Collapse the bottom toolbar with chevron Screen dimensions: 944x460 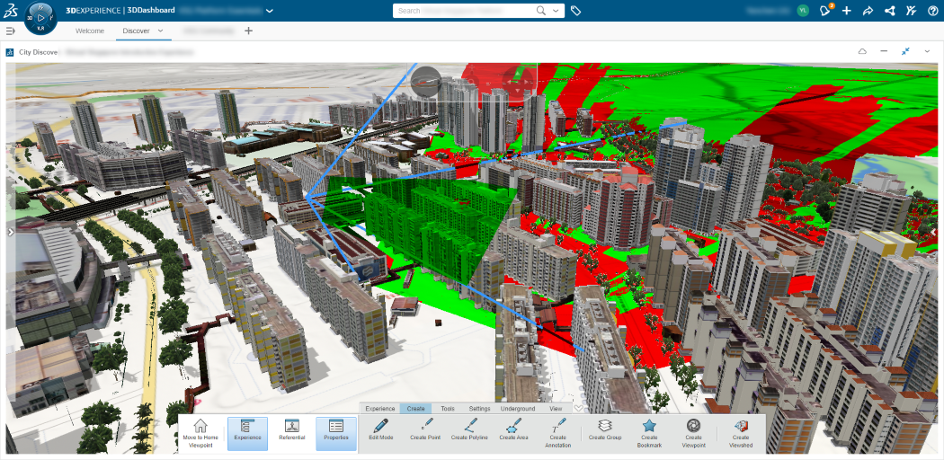579,408
